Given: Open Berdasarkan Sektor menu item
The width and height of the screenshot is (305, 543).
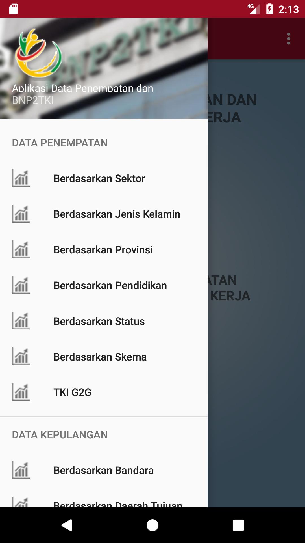Looking at the screenshot, I should 99,179.
